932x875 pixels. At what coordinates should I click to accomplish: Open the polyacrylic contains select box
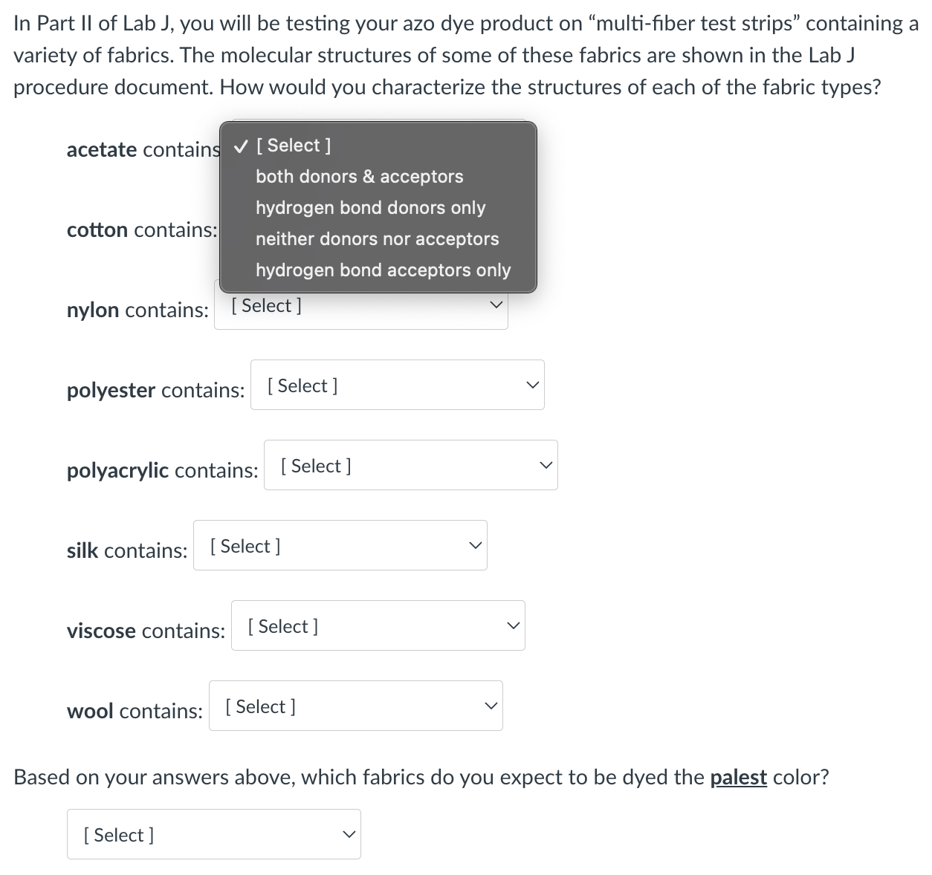pos(410,466)
